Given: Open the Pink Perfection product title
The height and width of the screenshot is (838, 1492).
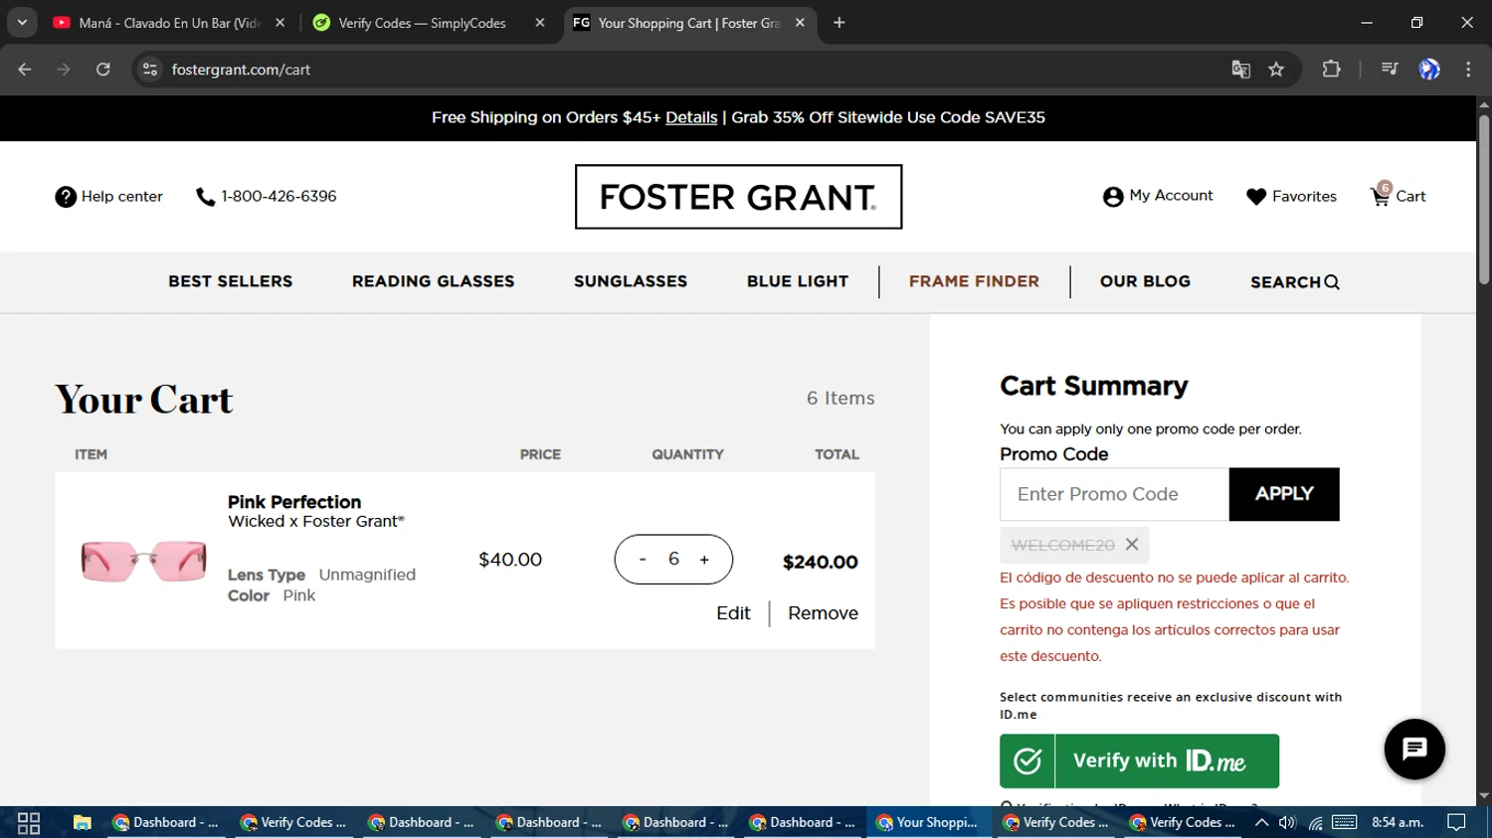Looking at the screenshot, I should pyautogui.click(x=294, y=502).
